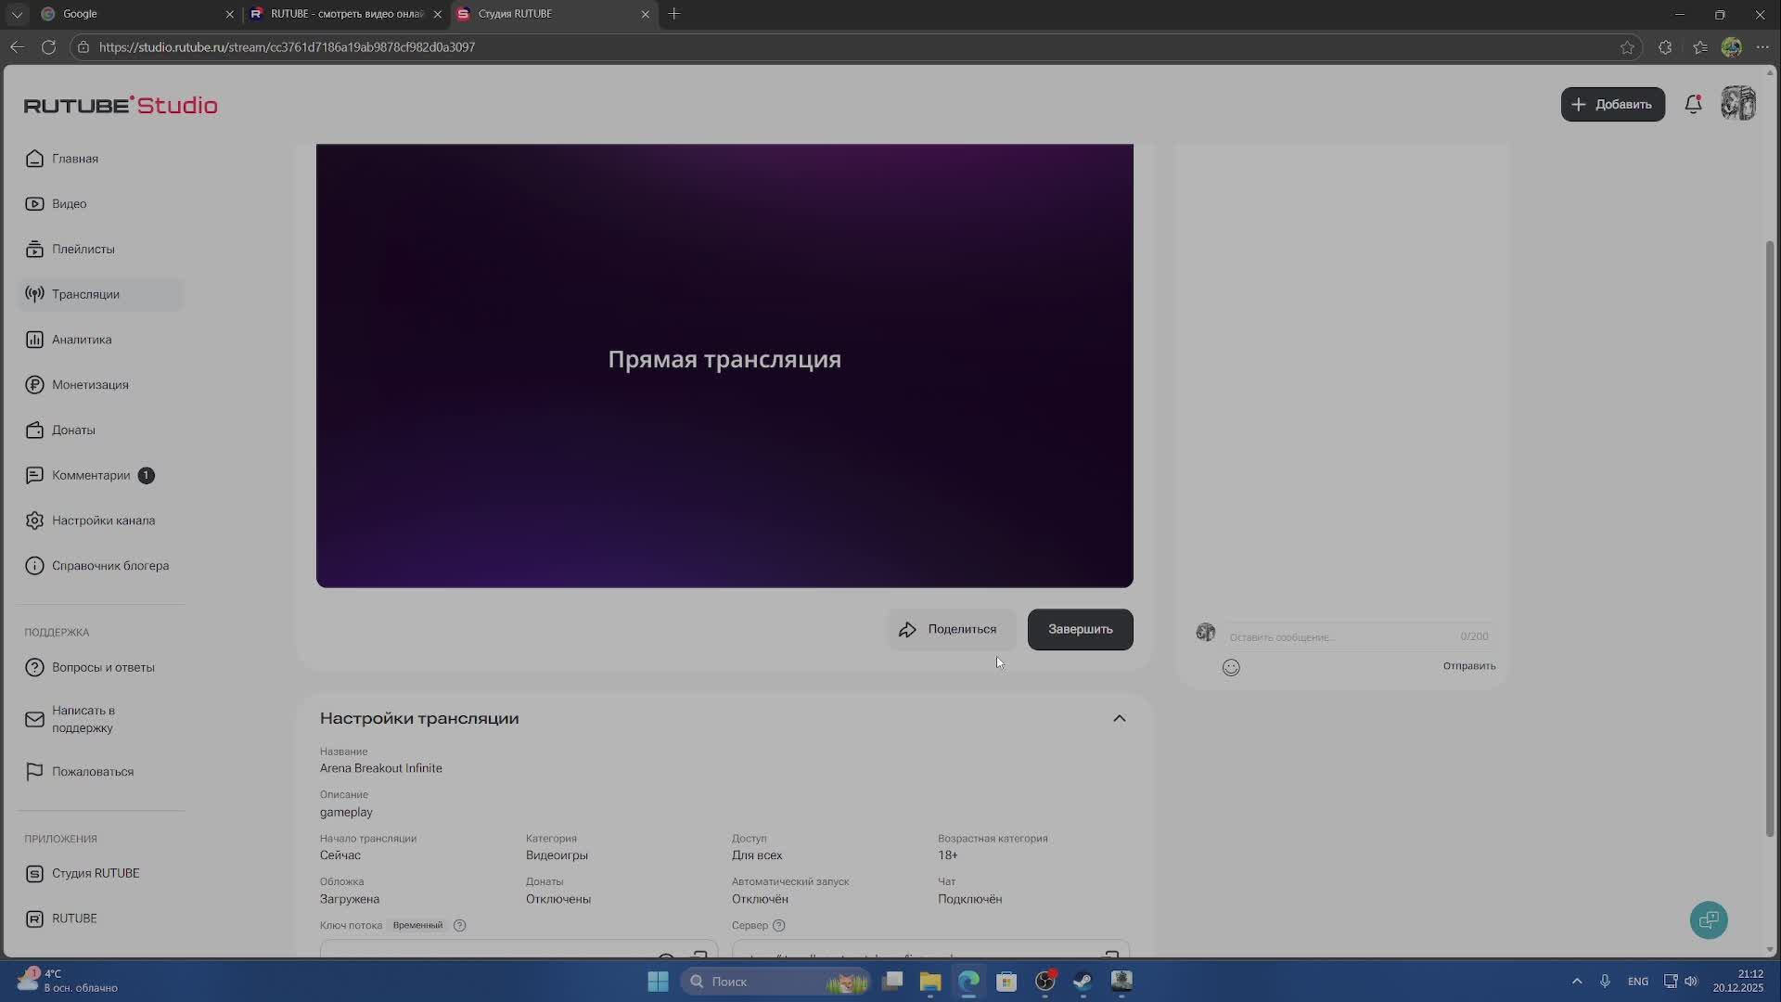Click the chat message input field
The height and width of the screenshot is (1002, 1781).
1336,637
